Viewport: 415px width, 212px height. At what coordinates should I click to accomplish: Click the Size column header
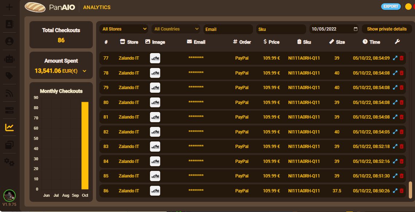click(337, 42)
